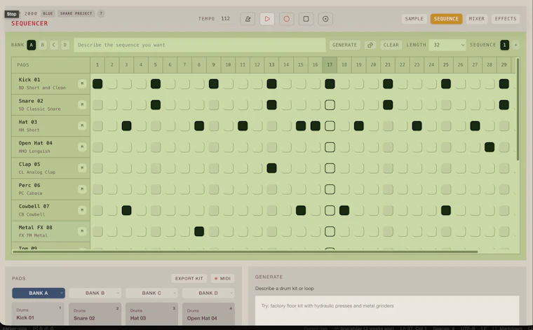
Task: Start playback with the play button
Action: point(267,19)
